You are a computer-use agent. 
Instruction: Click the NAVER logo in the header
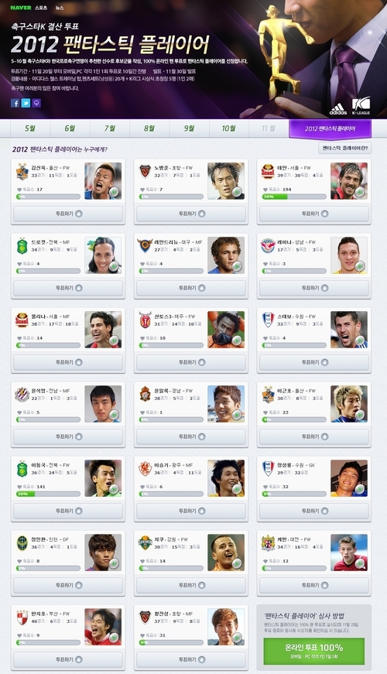pyautogui.click(x=20, y=8)
